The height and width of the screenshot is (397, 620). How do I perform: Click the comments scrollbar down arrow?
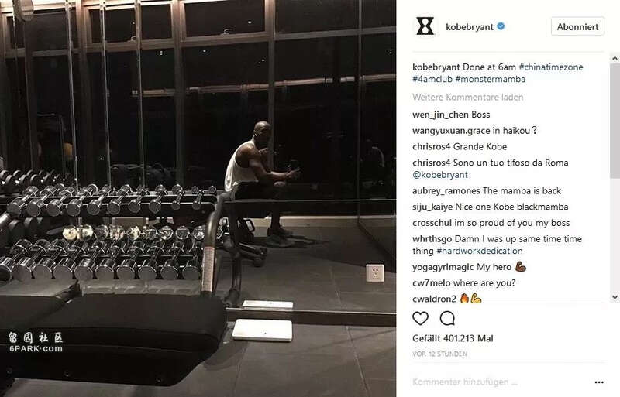coord(615,297)
